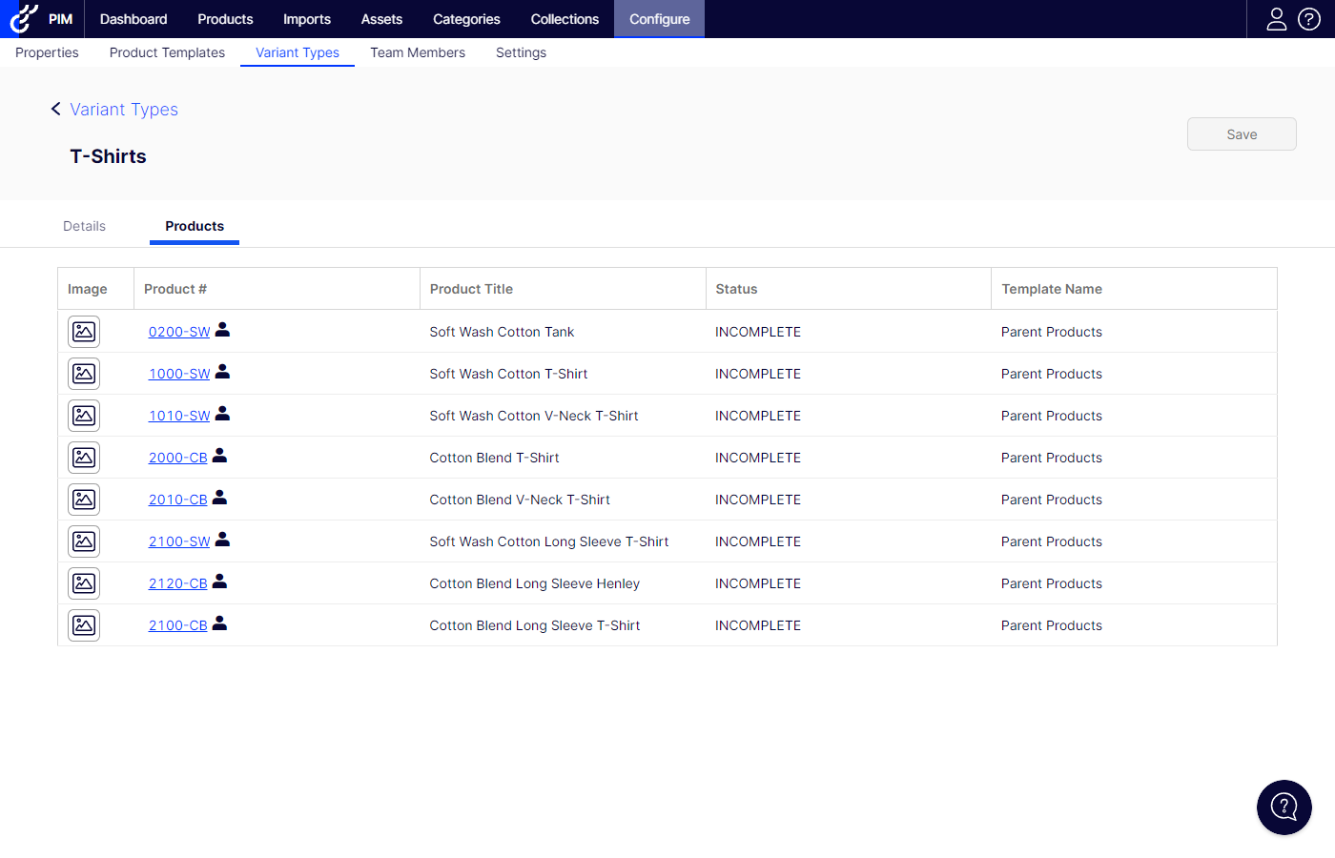Click the Status column header
Screen dimensions: 1335x858
736,289
